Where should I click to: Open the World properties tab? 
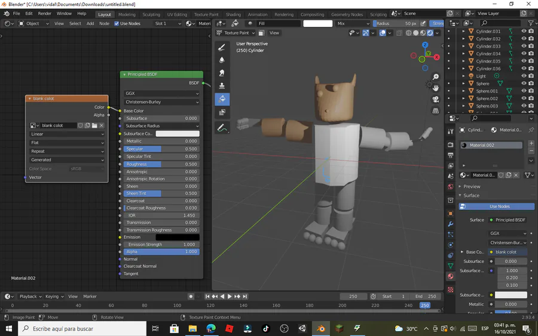point(451,187)
